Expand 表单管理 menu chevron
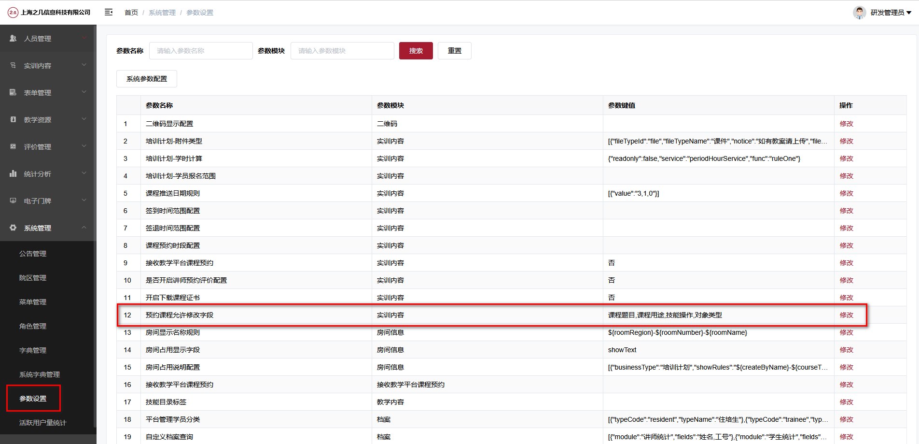 coord(84,92)
